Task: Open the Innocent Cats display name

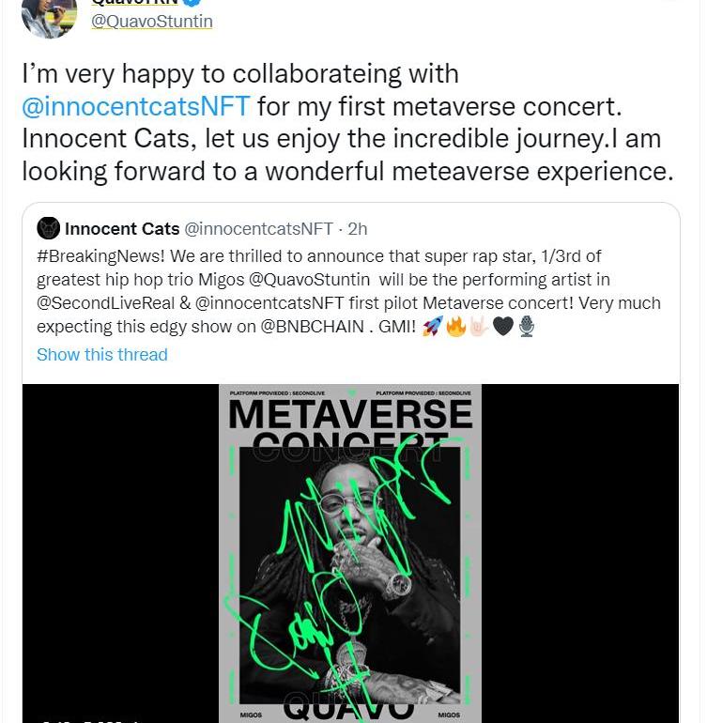Action: [x=122, y=229]
